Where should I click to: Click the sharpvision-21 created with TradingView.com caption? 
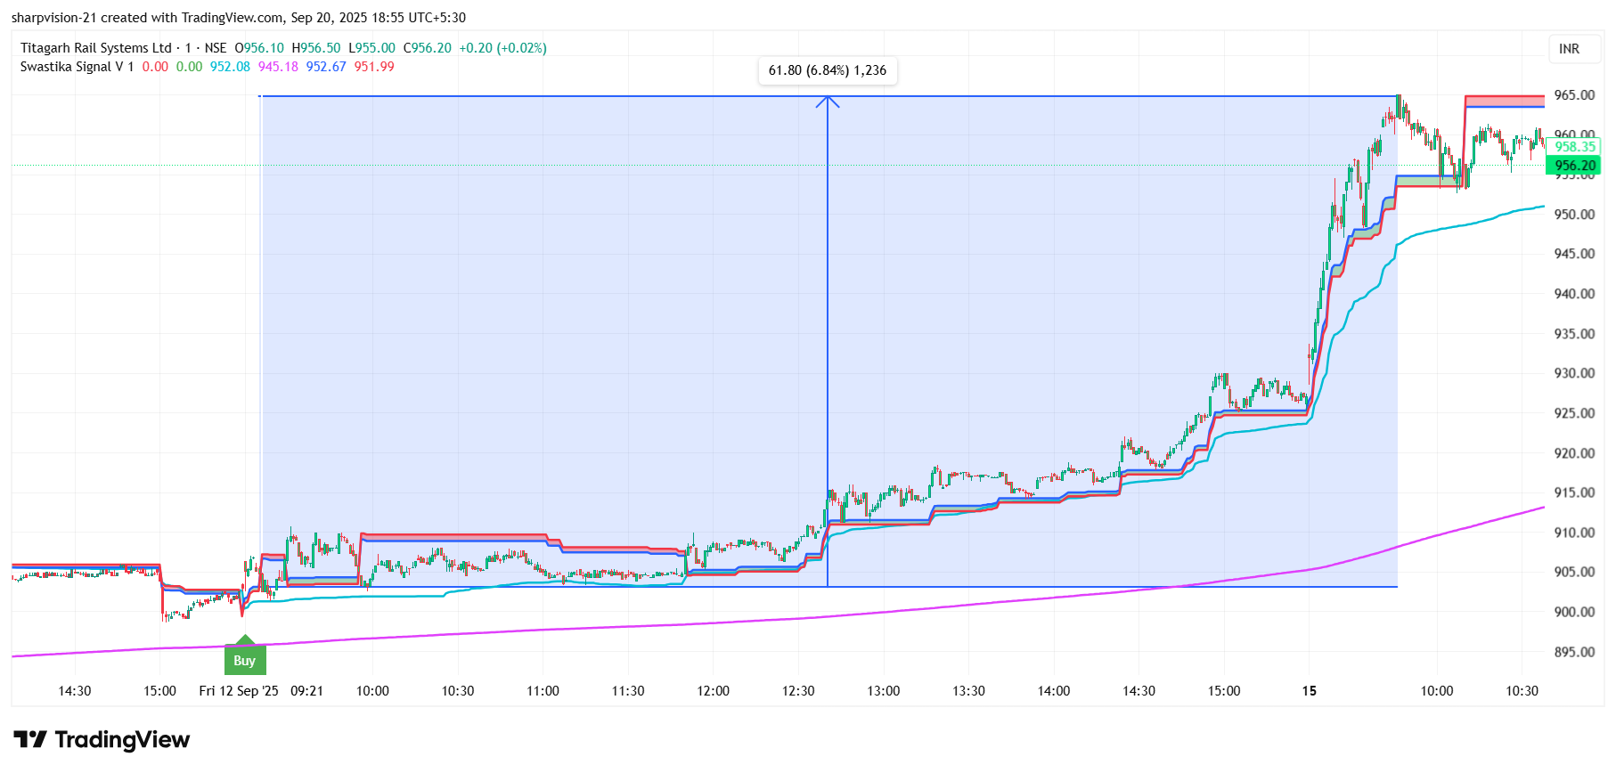tap(238, 18)
